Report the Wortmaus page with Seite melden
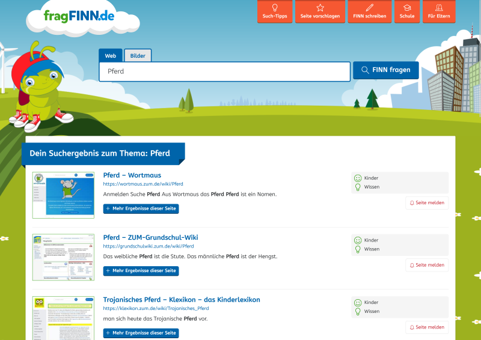The height and width of the screenshot is (340, 481). [x=427, y=203]
